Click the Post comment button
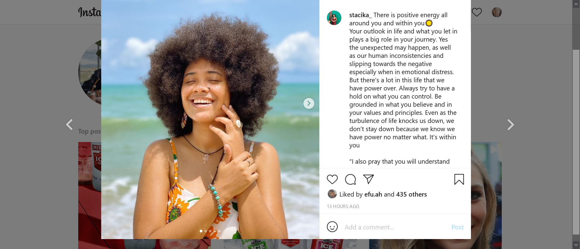 coord(457,227)
